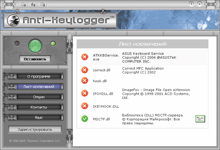The image size is (220, 150).
Task: Select the IFOXDLL.dll file name
Action: point(103,94)
